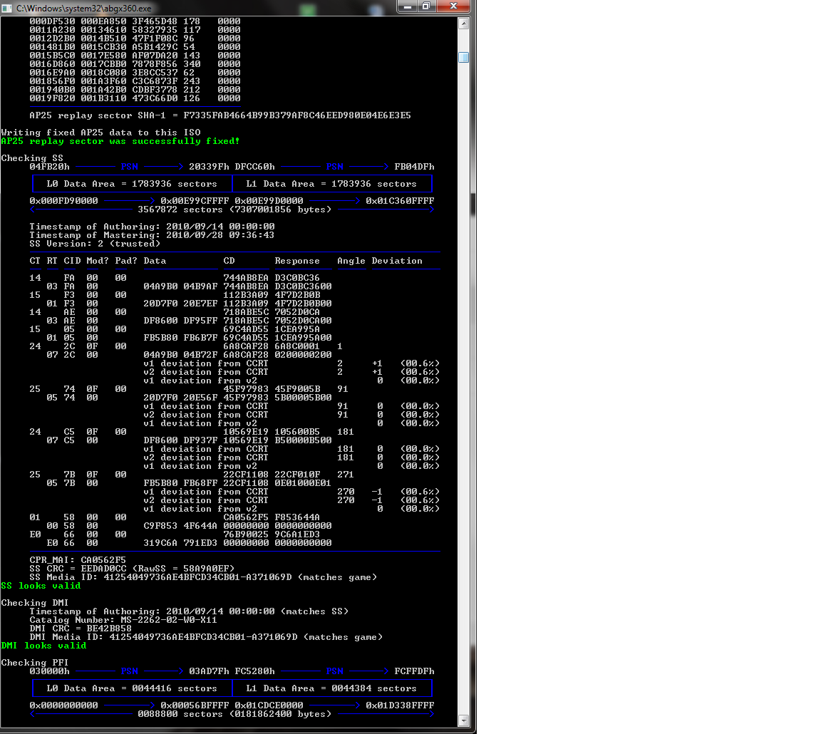821x734 pixels.
Task: Click the "L1 Data Area = 1783936 sectors" box
Action: 331,184
